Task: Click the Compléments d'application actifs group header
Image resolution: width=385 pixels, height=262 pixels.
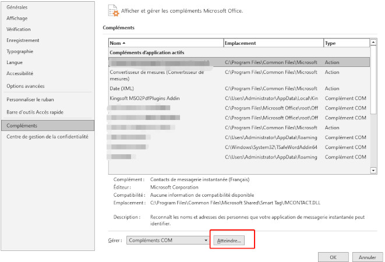Action: (147, 52)
